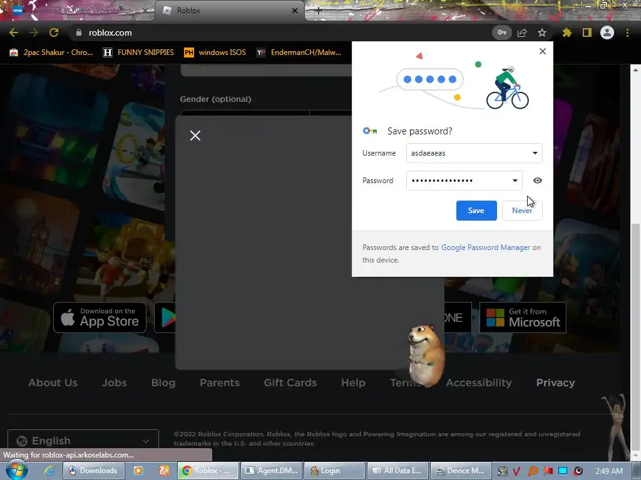Image resolution: width=641 pixels, height=480 pixels.
Task: Click the red flag tray icon
Action: click(548, 471)
